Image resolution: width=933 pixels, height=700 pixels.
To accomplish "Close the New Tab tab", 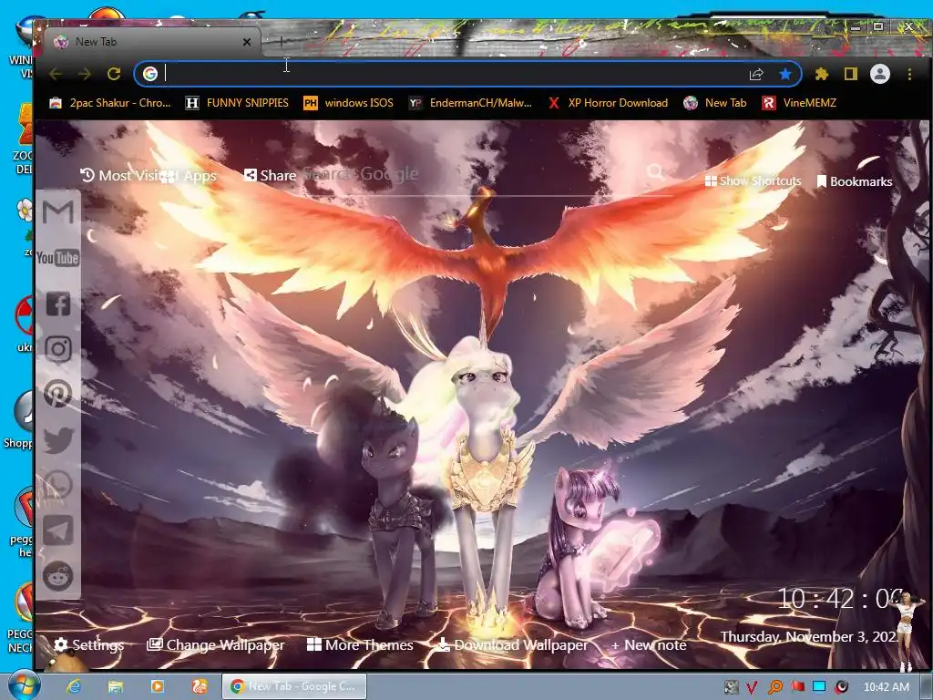I will tap(247, 42).
